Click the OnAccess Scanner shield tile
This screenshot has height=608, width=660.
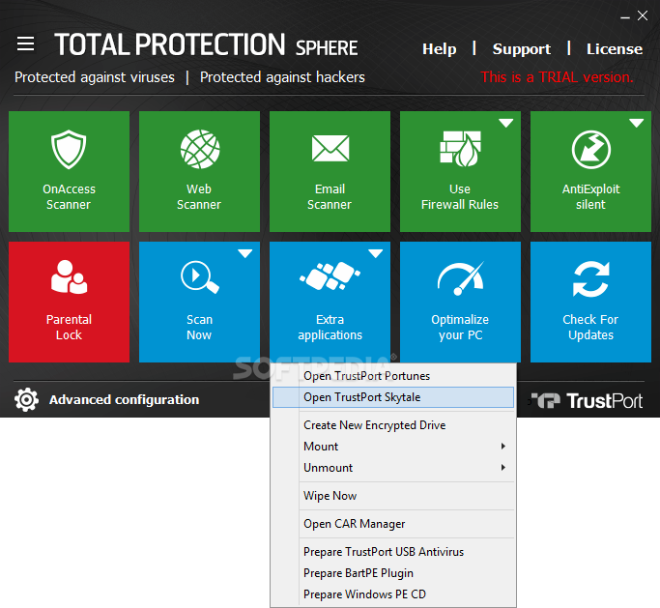[69, 171]
